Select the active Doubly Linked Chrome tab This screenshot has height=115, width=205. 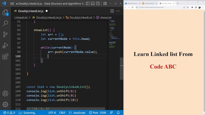pos(167,4)
